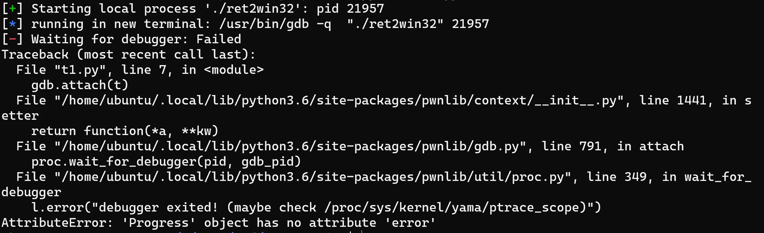Click line number 791 in traceback

[x=590, y=146]
